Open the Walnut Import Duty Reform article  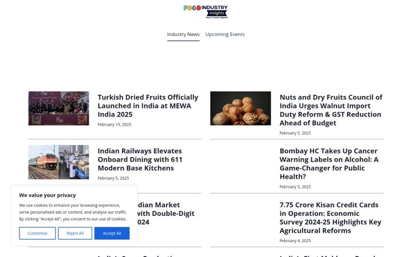pos(331,110)
